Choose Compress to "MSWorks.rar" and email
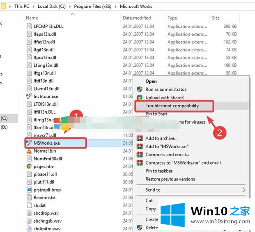The width and height of the screenshot is (255, 232). (183, 162)
